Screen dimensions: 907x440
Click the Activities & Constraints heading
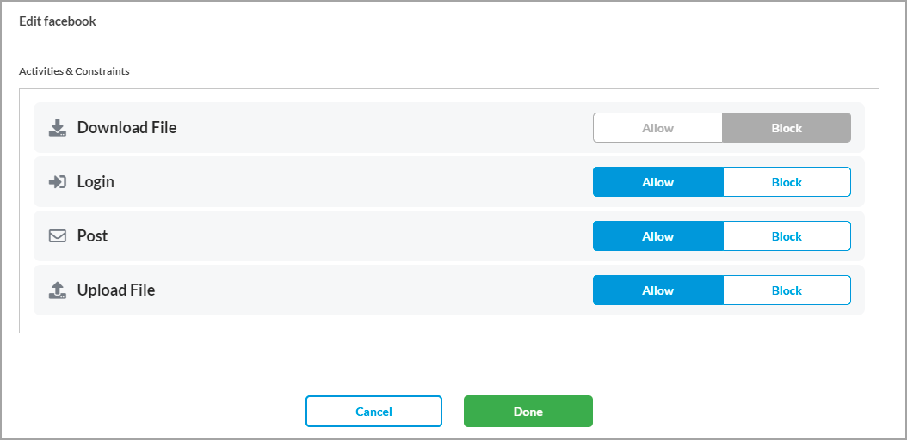[74, 71]
